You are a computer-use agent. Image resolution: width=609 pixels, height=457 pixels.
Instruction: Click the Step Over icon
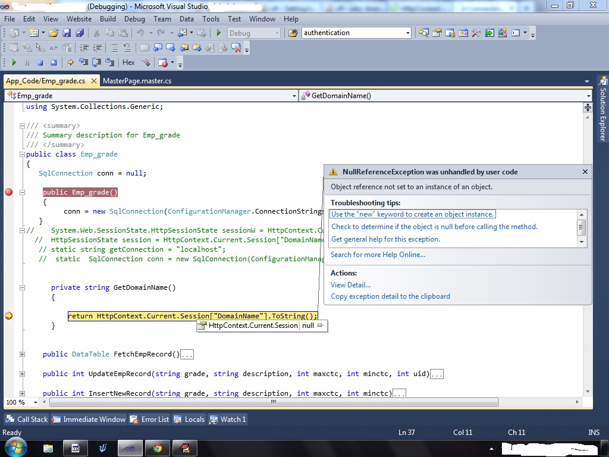pos(97,62)
